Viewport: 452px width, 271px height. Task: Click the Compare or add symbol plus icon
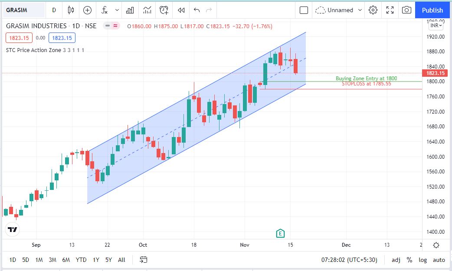(x=88, y=10)
